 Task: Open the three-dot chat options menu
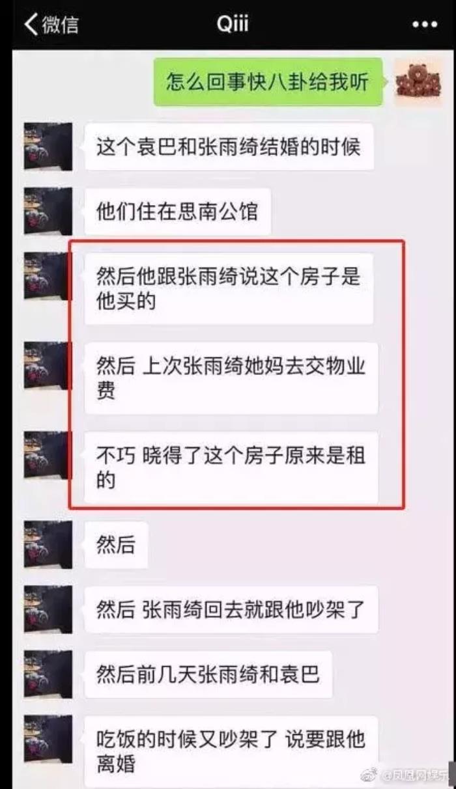pos(425,25)
